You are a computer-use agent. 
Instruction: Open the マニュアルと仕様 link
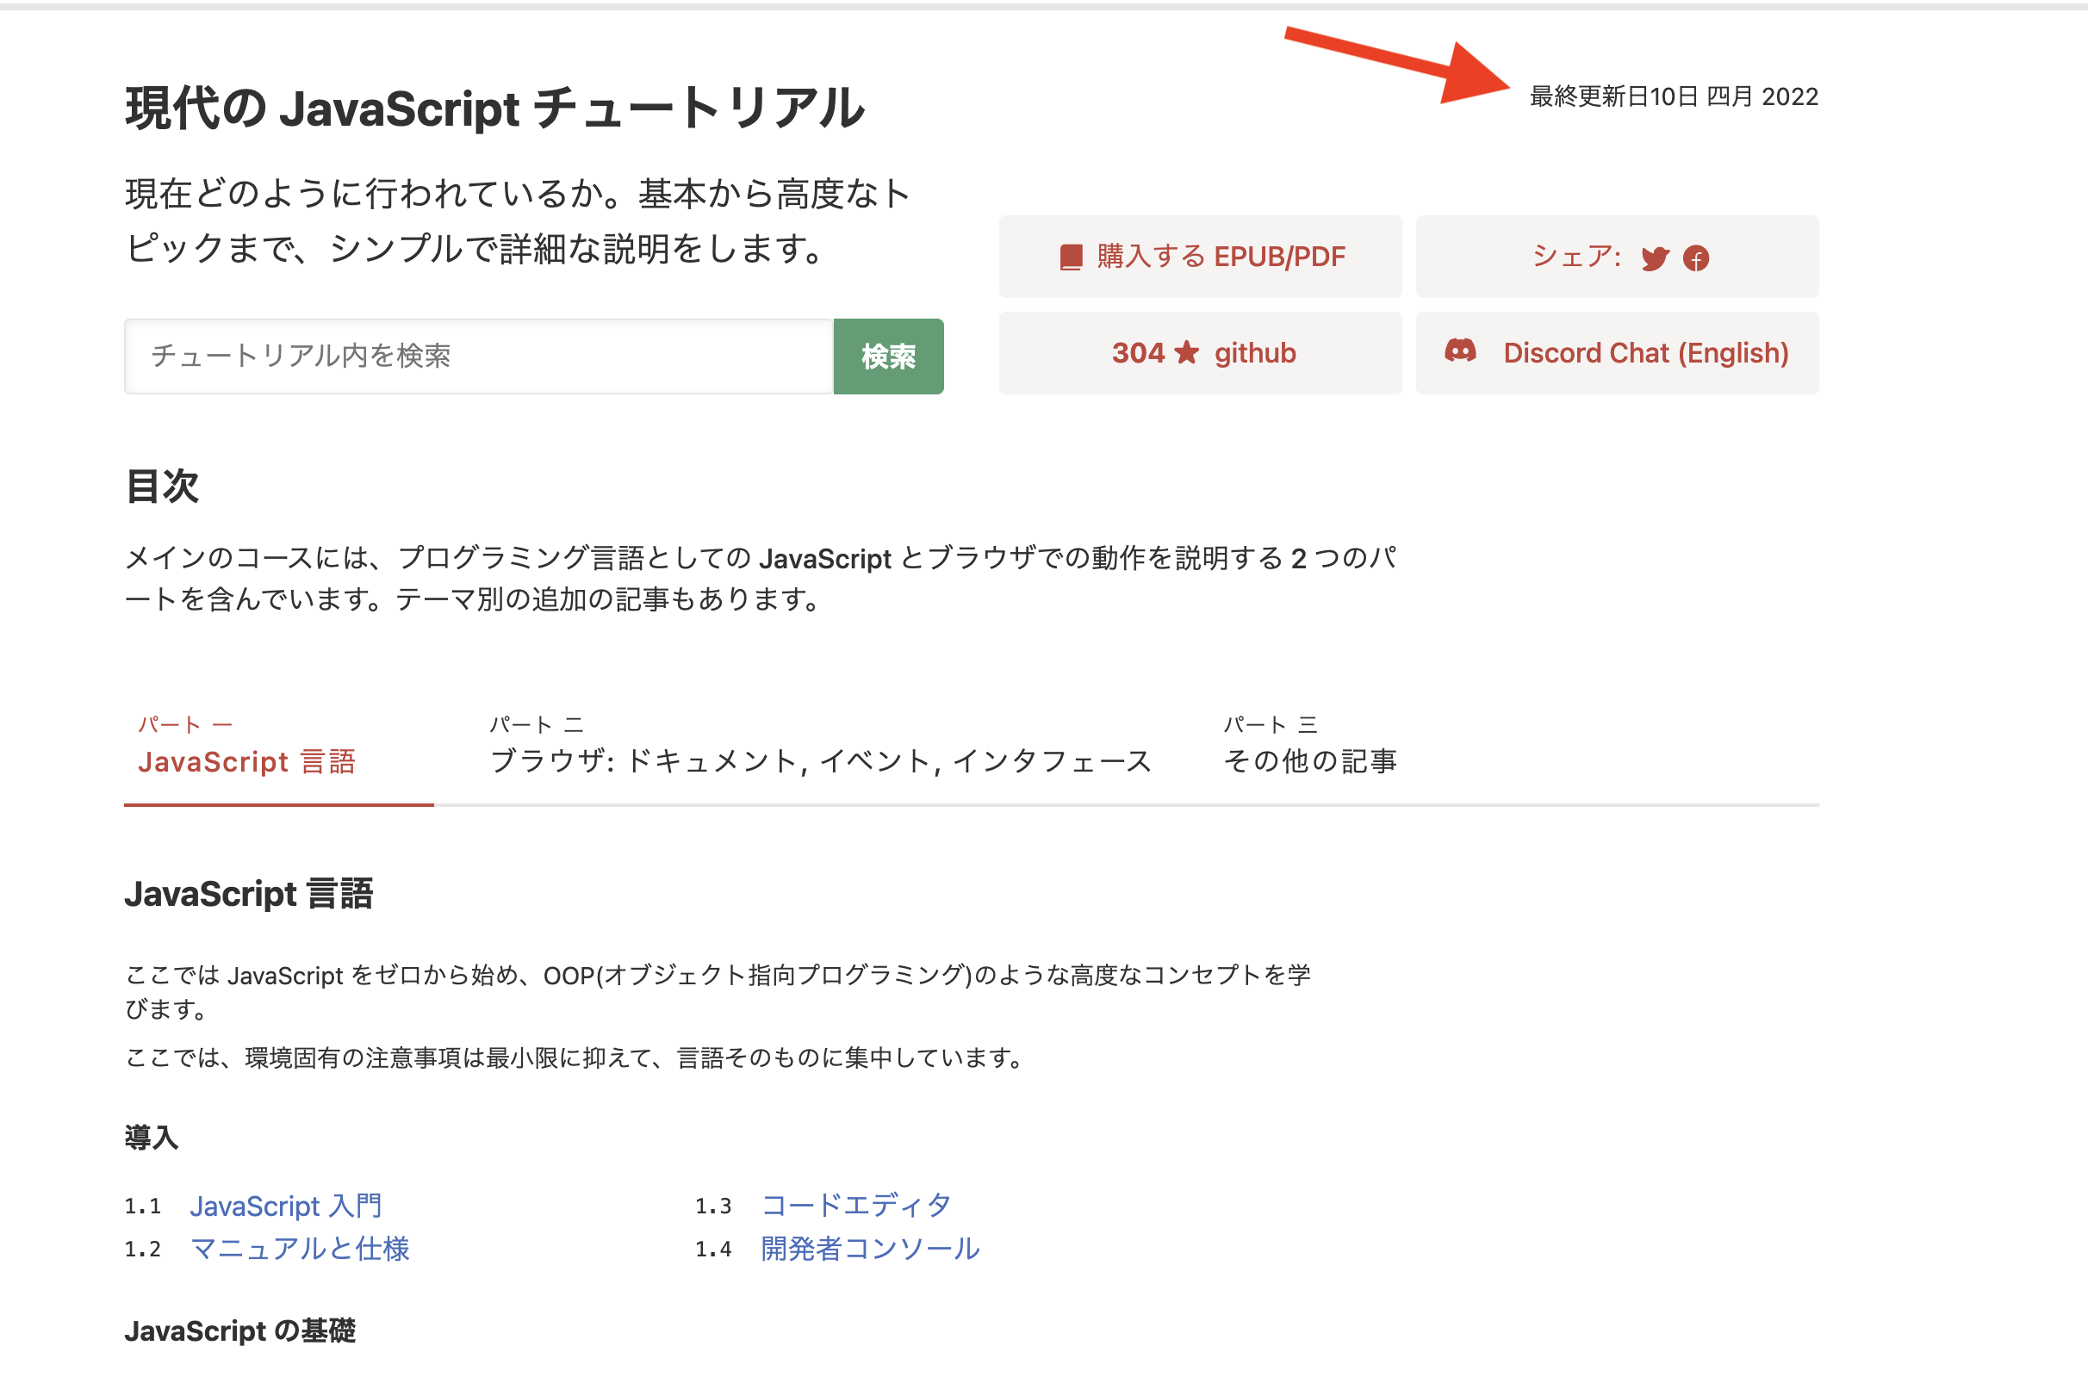300,1249
